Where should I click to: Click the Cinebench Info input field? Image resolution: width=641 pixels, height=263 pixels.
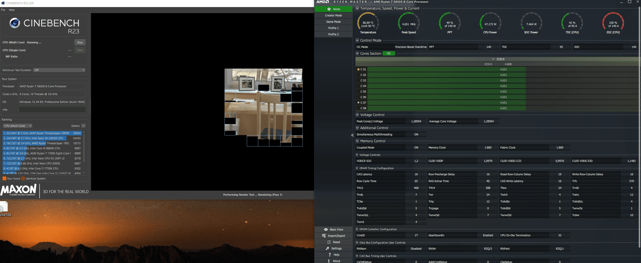pyautogui.click(x=52, y=110)
